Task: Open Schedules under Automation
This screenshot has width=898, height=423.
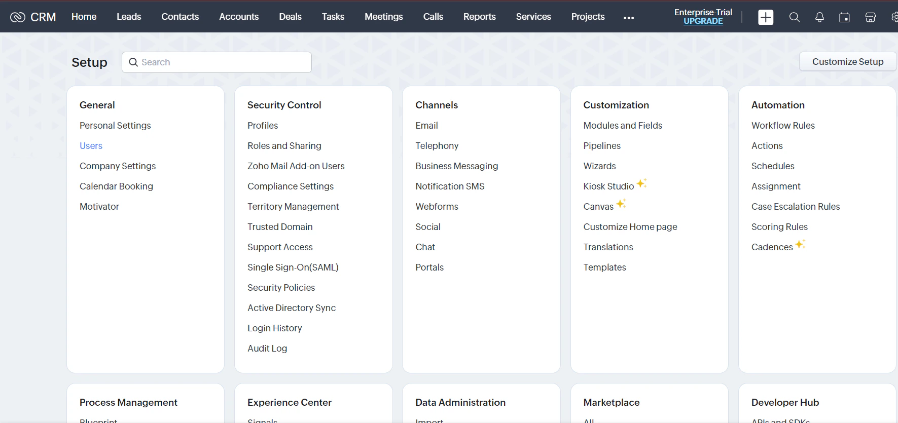Action: [x=773, y=166]
